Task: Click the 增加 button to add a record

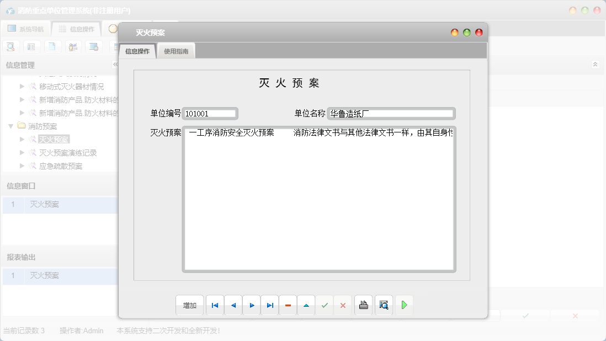Action: [189, 305]
